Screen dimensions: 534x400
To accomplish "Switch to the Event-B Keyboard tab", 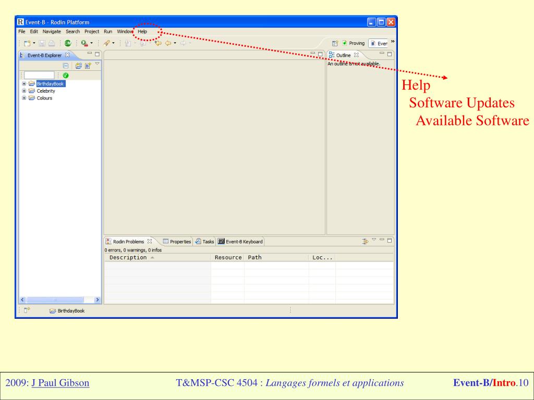I will coord(240,242).
